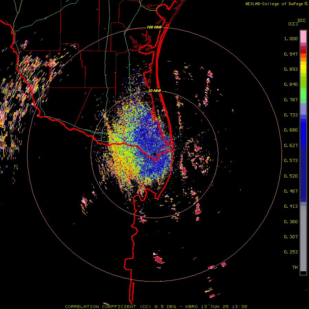
Task: Click the 0.947 scale value
Action: click(291, 54)
